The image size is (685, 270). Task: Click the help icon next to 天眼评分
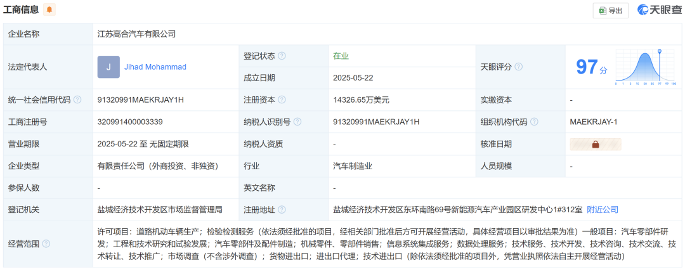click(x=518, y=67)
